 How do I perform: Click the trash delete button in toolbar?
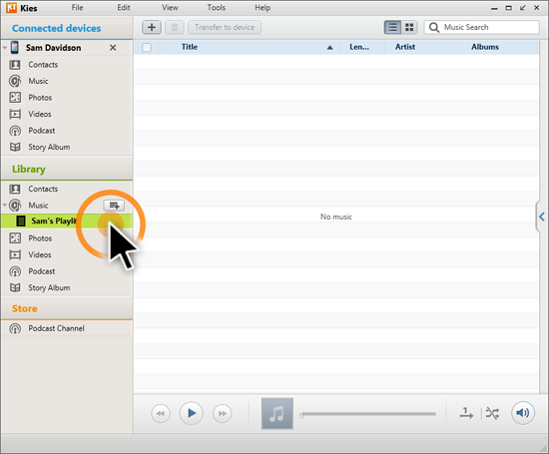pyautogui.click(x=175, y=27)
